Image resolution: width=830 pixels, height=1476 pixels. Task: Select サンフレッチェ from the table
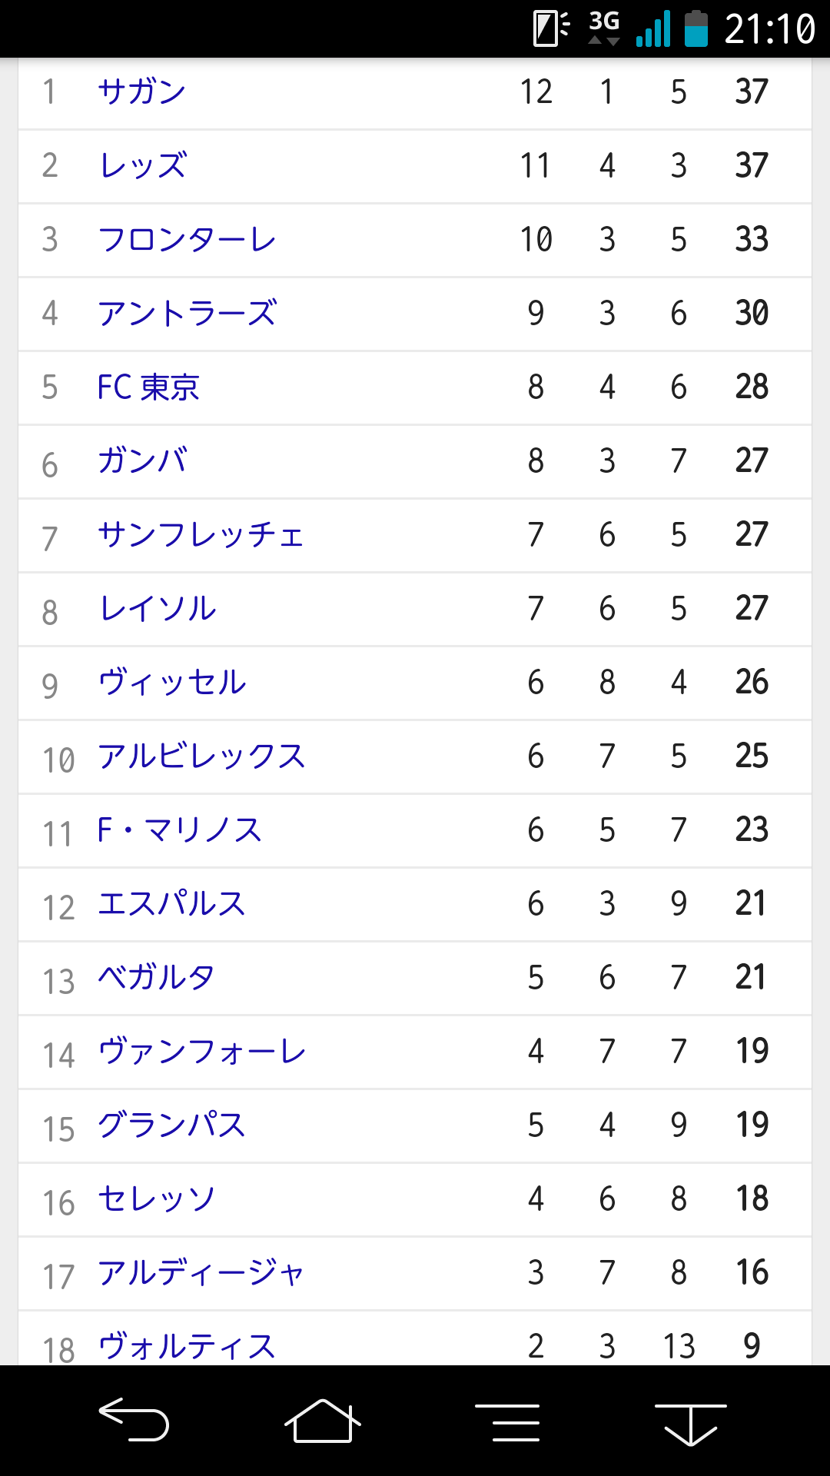[201, 535]
